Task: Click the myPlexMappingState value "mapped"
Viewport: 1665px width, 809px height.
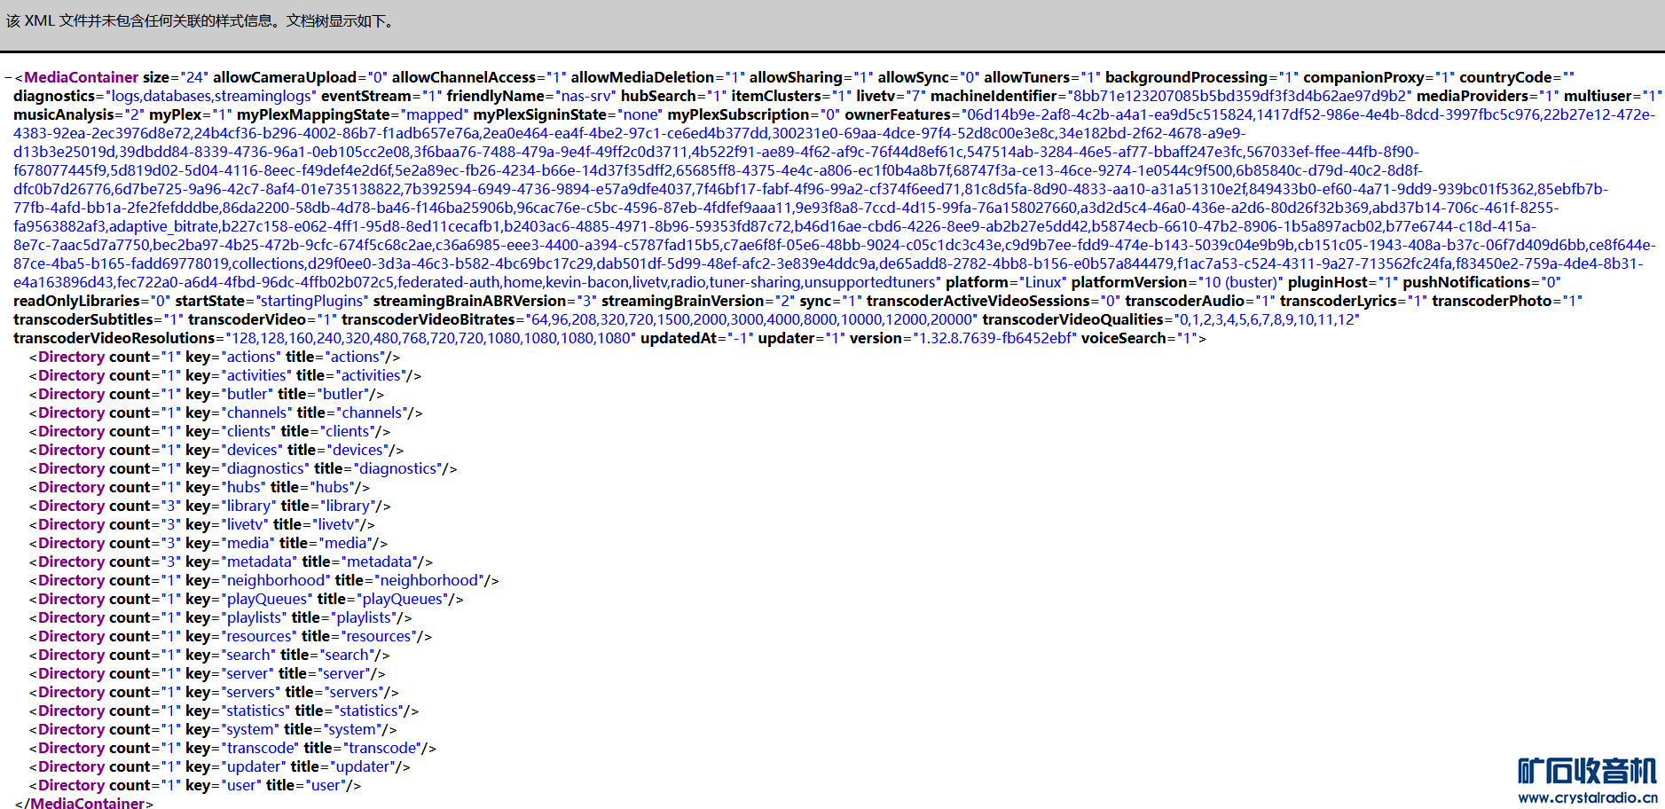Action: pos(436,115)
